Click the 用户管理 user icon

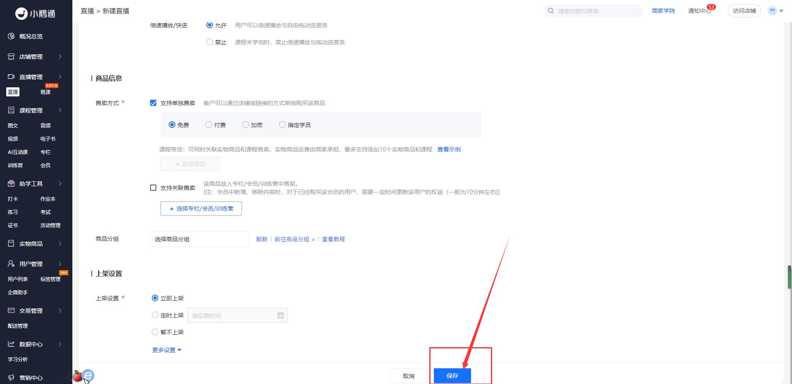[11, 264]
